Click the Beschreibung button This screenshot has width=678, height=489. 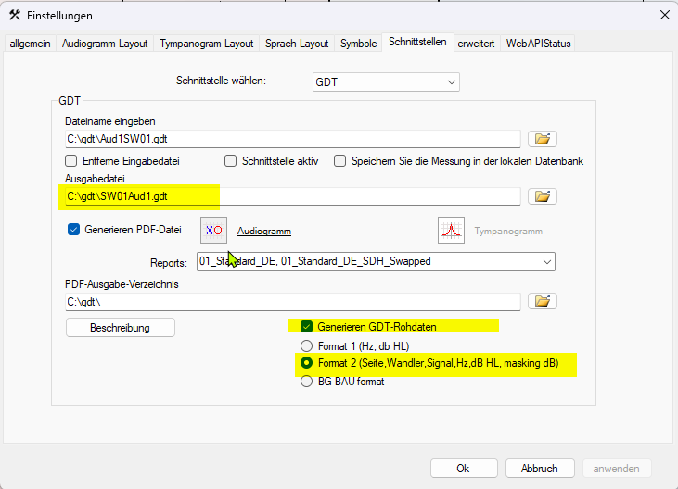tap(120, 328)
